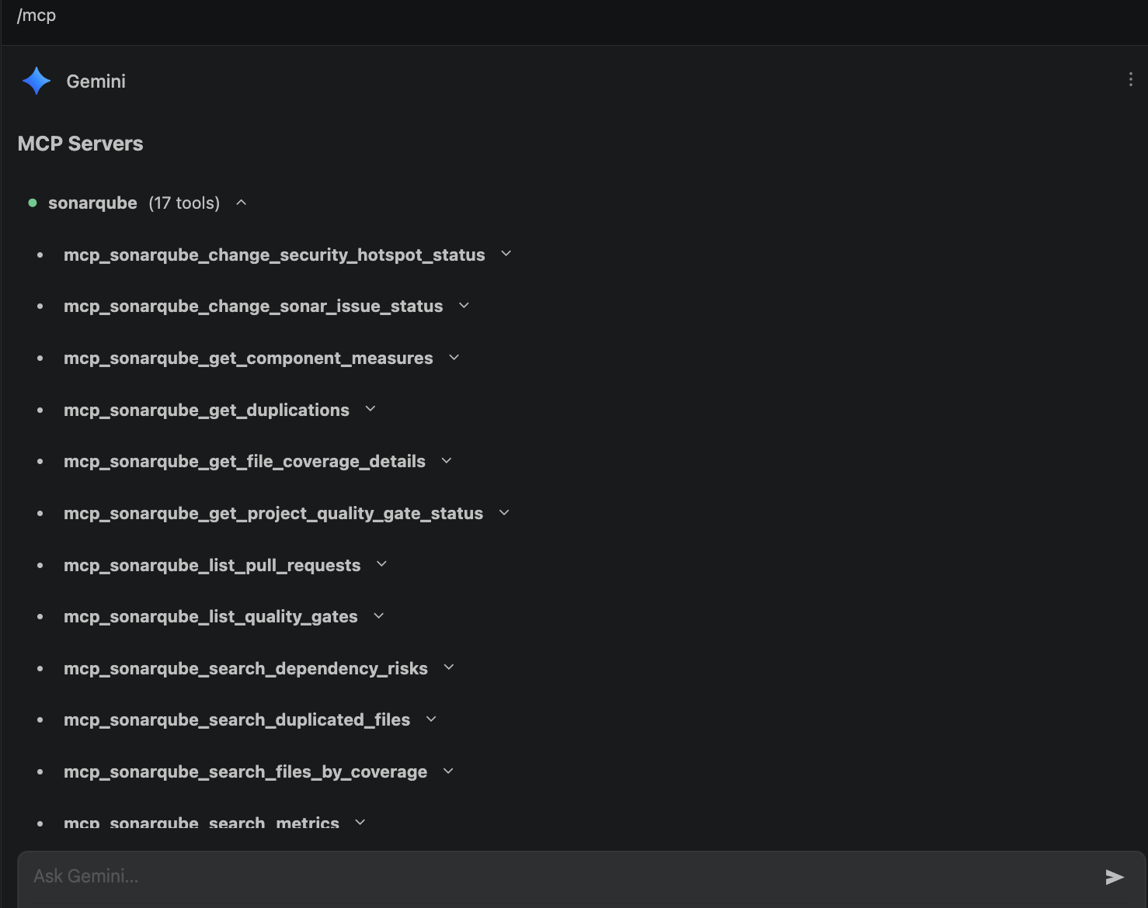Click the send message arrow icon
1148x908 pixels.
[1115, 877]
